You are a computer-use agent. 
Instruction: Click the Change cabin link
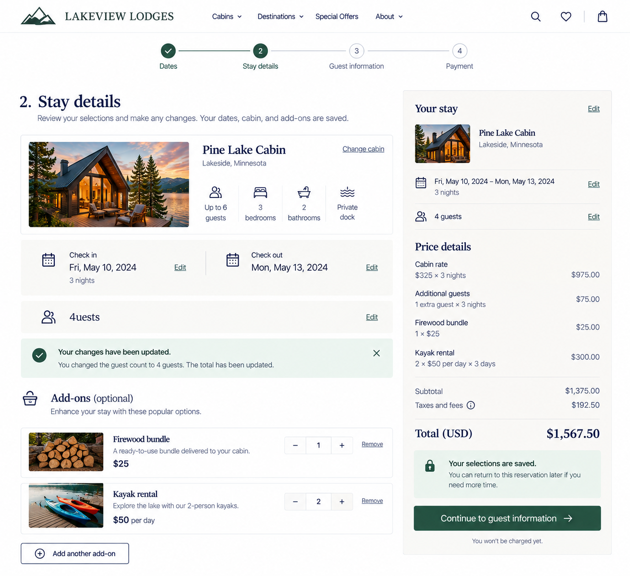click(x=363, y=149)
